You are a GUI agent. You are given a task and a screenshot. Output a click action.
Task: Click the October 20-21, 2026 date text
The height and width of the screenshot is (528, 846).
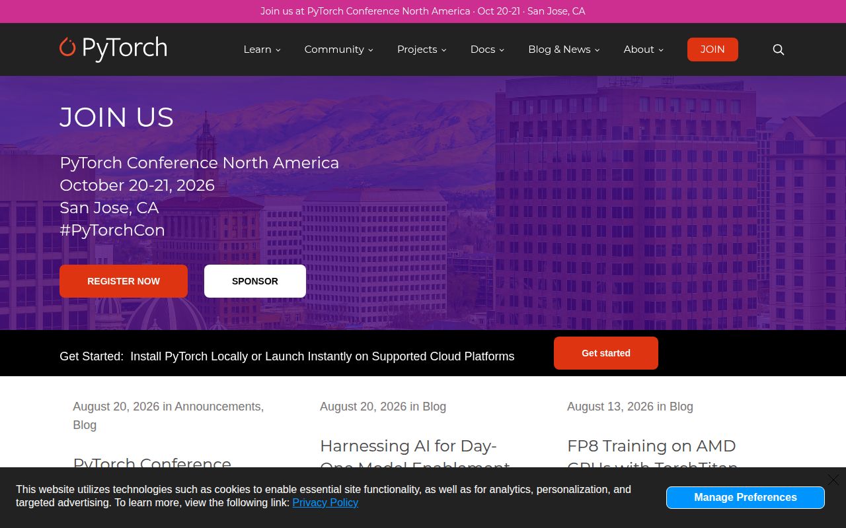click(x=137, y=185)
